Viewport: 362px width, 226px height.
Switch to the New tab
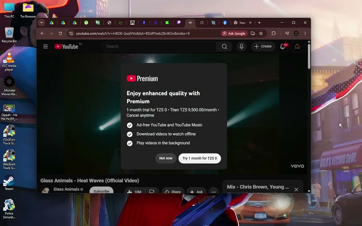tap(240, 23)
